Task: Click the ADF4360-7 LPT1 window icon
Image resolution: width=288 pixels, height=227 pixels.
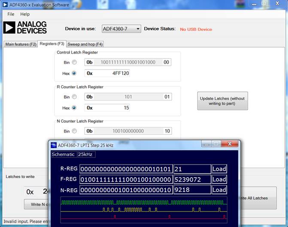Action: 54,145
